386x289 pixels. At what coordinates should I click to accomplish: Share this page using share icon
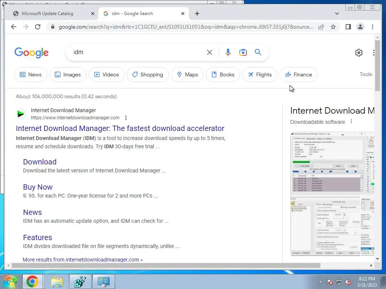click(x=321, y=27)
